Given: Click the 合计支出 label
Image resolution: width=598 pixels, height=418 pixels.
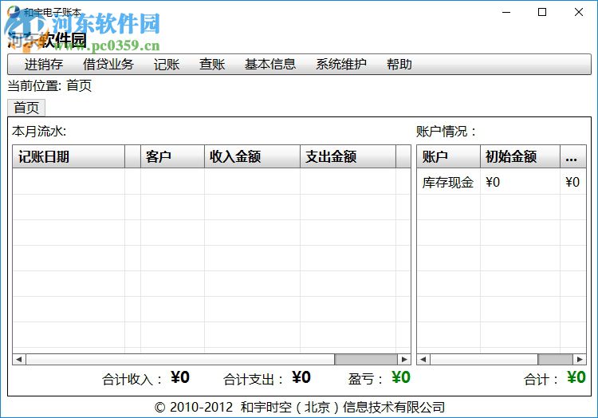Looking at the screenshot, I should tap(254, 380).
